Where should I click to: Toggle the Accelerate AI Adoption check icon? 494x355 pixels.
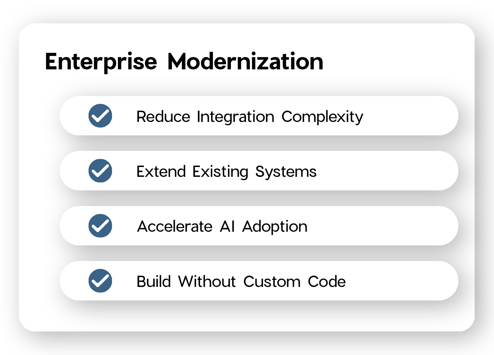[100, 226]
